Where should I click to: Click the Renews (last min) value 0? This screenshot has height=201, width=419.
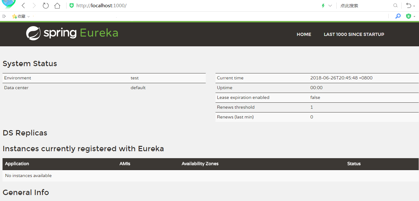click(312, 117)
